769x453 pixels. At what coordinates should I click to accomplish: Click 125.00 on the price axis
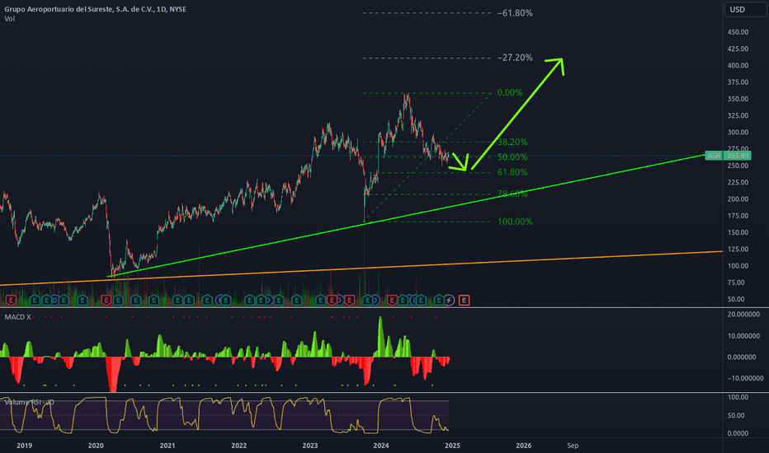738,250
